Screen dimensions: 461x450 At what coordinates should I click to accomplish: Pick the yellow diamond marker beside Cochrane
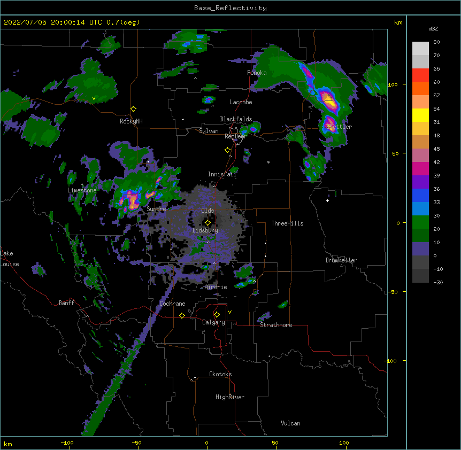point(182,315)
